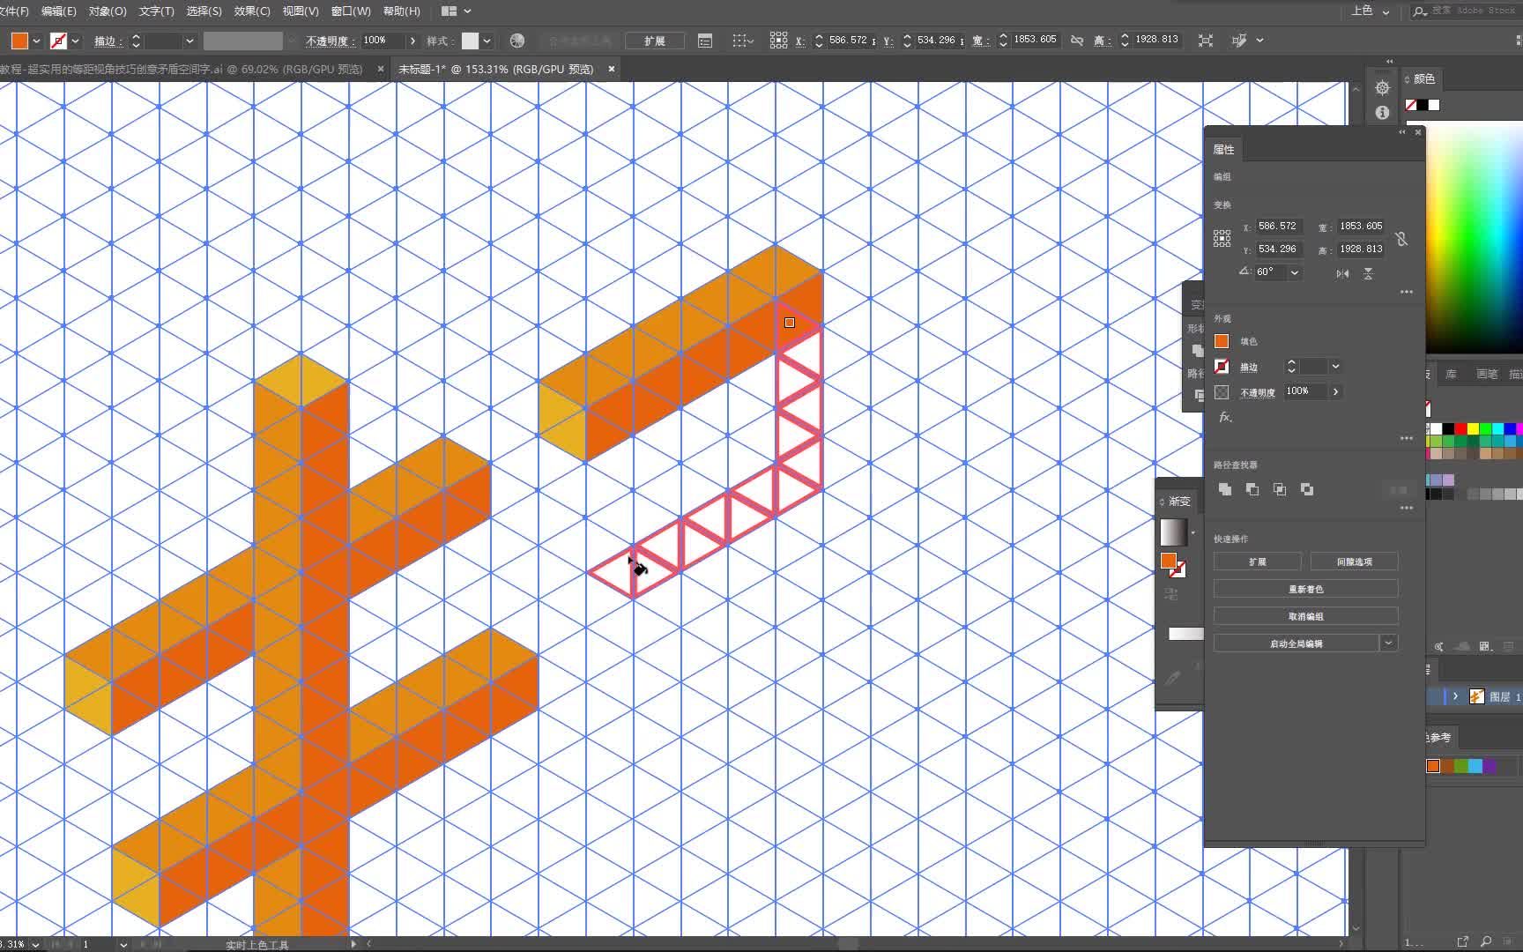
Task: Open the fill color dropdown in control bar
Action: click(36, 41)
